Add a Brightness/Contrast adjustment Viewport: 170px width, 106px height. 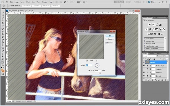pyautogui.click(x=150, y=25)
